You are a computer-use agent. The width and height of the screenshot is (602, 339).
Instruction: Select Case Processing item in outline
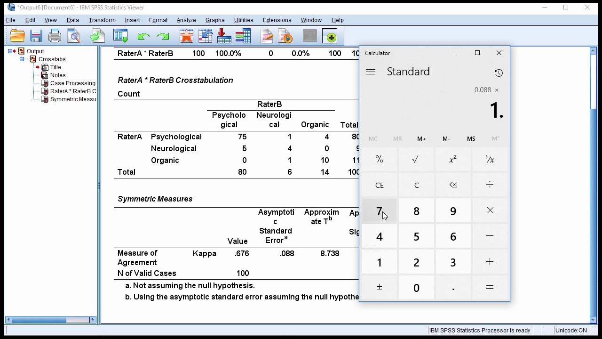(73, 83)
